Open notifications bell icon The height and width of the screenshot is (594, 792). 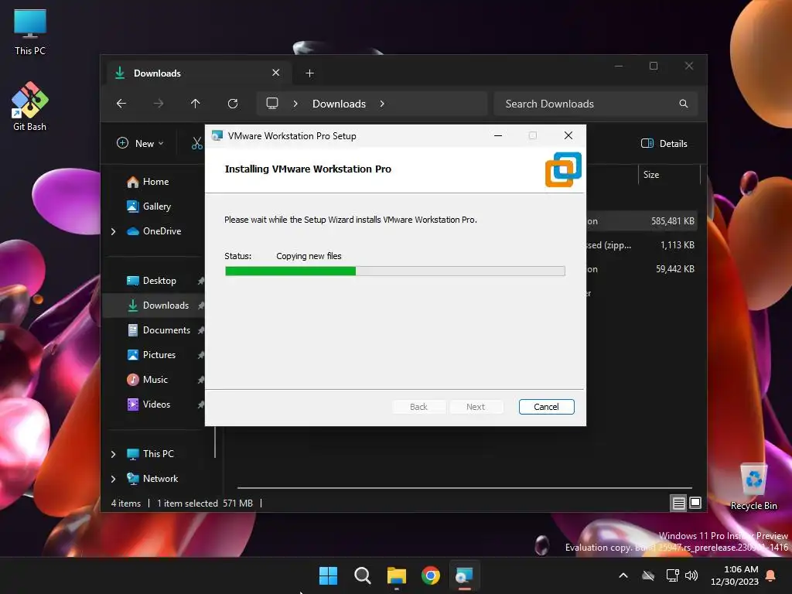pyautogui.click(x=771, y=575)
